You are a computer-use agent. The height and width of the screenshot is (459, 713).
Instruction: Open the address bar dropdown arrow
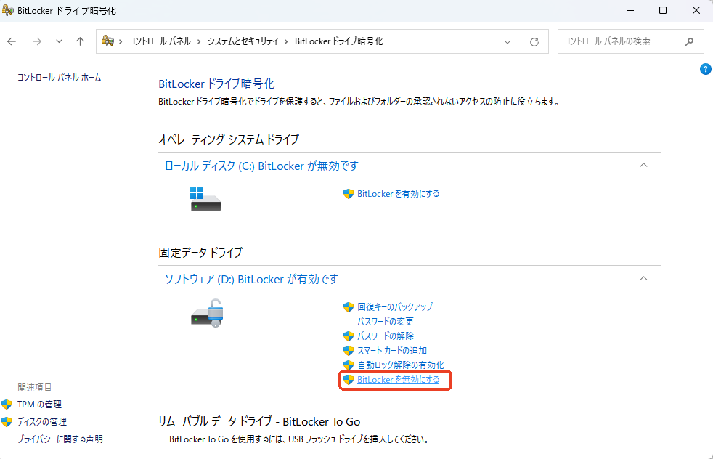click(x=508, y=41)
